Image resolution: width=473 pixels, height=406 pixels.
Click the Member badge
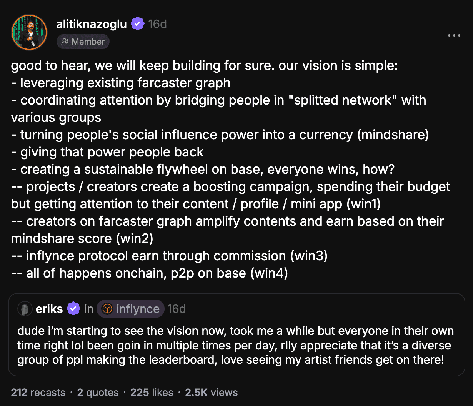[x=83, y=42]
